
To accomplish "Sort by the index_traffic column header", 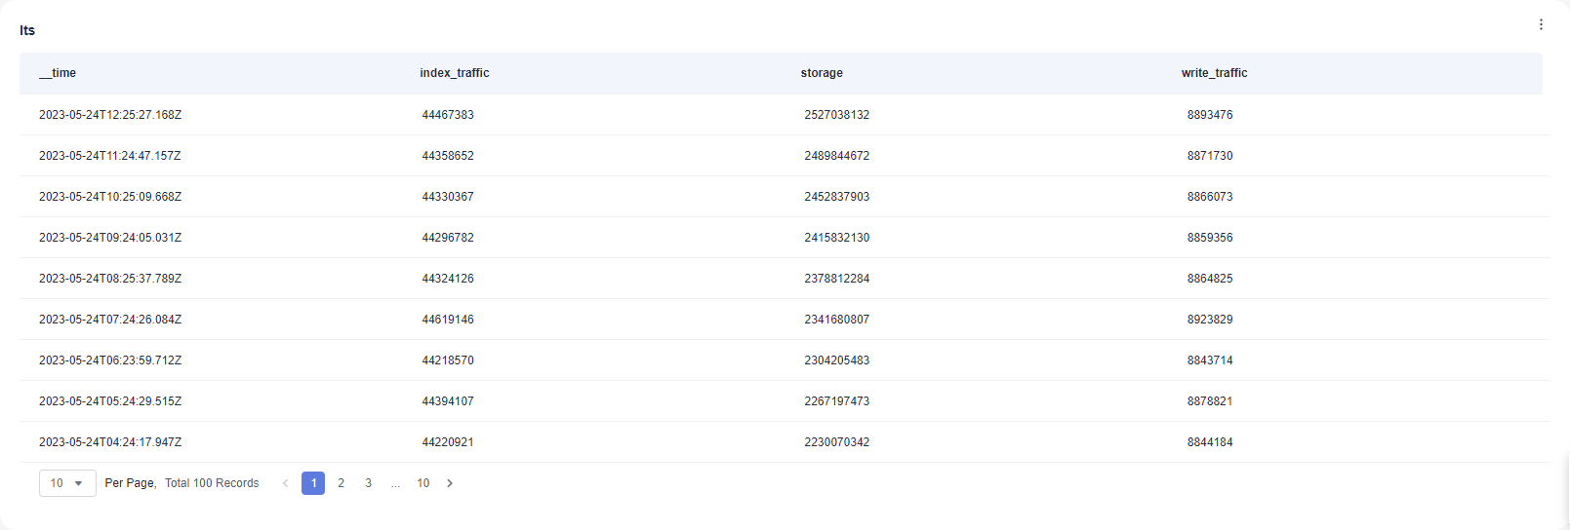I will 455,73.
